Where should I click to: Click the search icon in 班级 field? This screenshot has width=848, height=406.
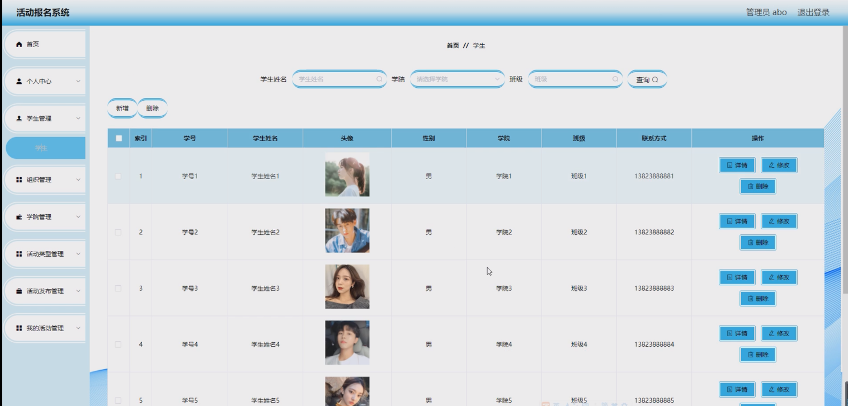[615, 79]
